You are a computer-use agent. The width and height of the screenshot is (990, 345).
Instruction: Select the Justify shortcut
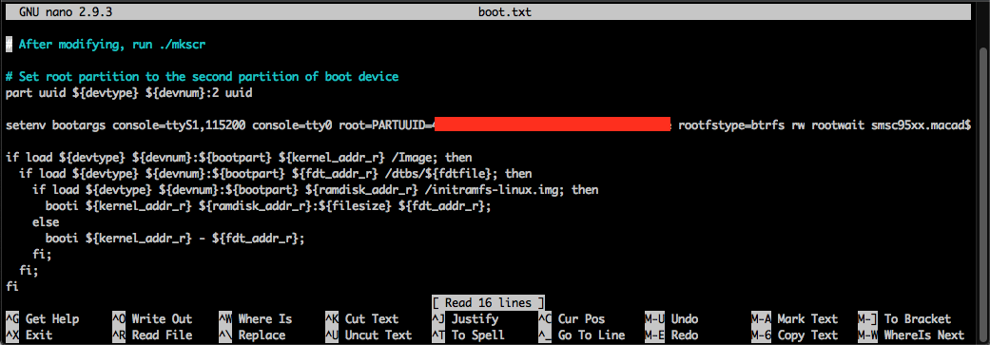[465, 319]
